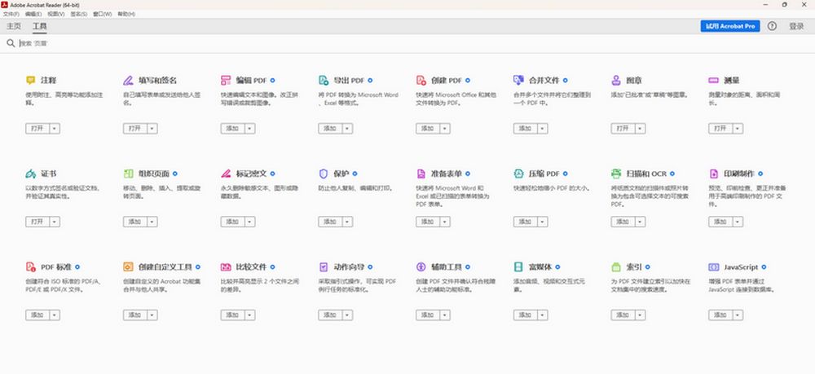
Task: Click the 索引 index icon
Action: 616,267
